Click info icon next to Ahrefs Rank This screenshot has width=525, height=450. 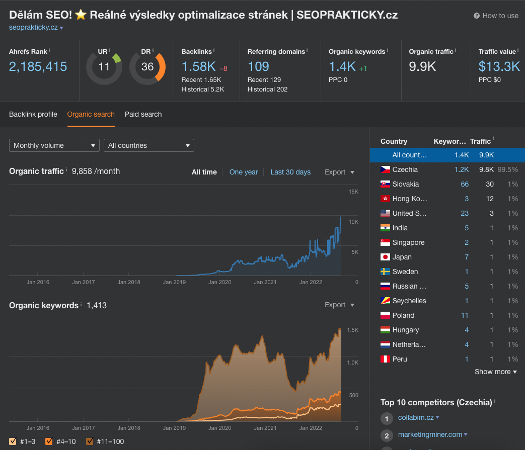coord(49,50)
